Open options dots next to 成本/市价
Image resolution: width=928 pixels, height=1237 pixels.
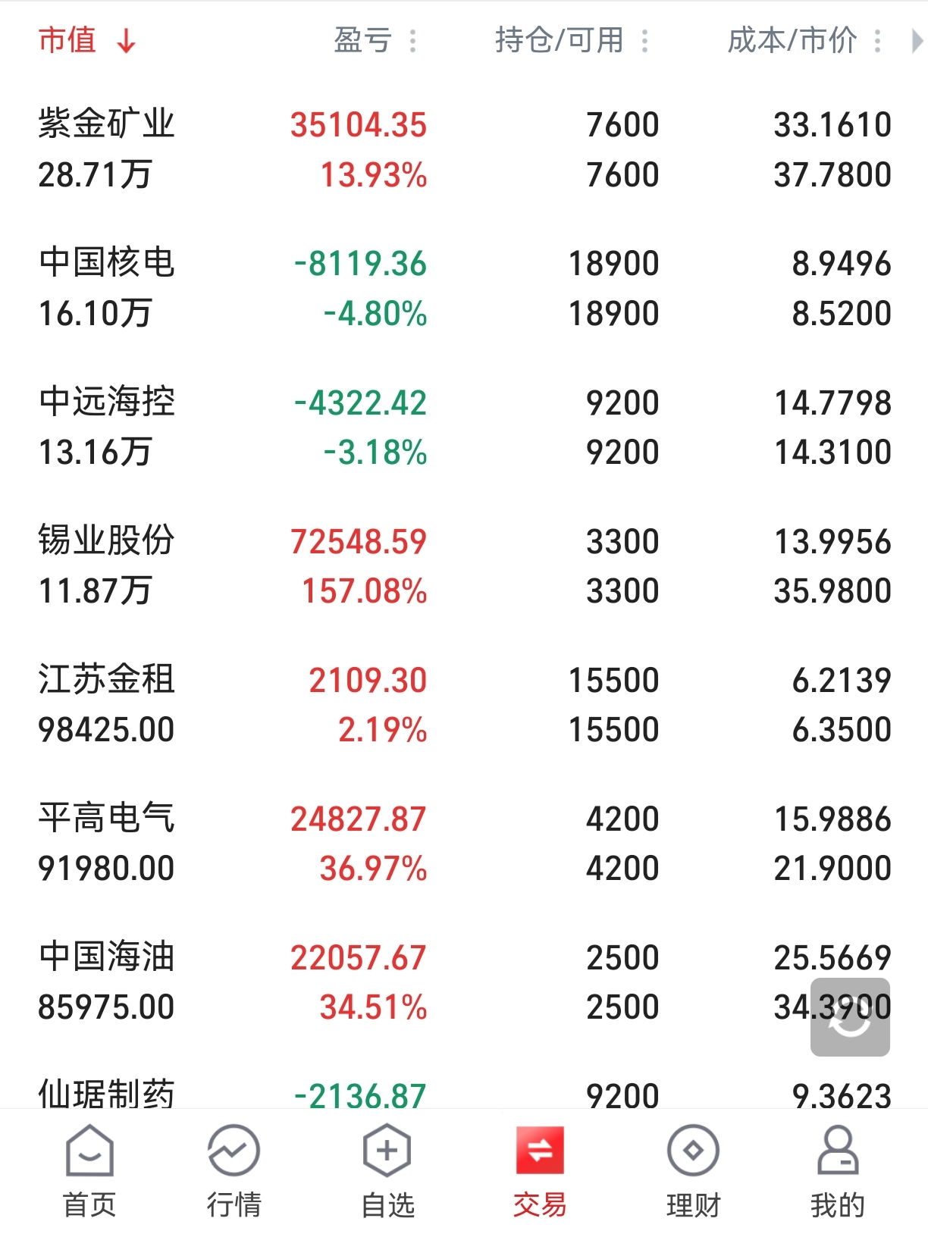coord(878,41)
